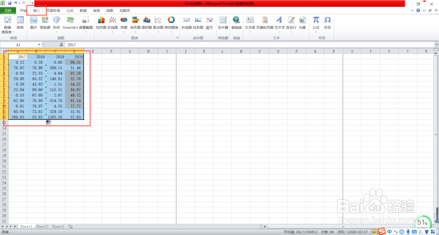The height and width of the screenshot is (235, 439).
Task: Switch to the 审阅 Review tab
Action: tap(96, 11)
